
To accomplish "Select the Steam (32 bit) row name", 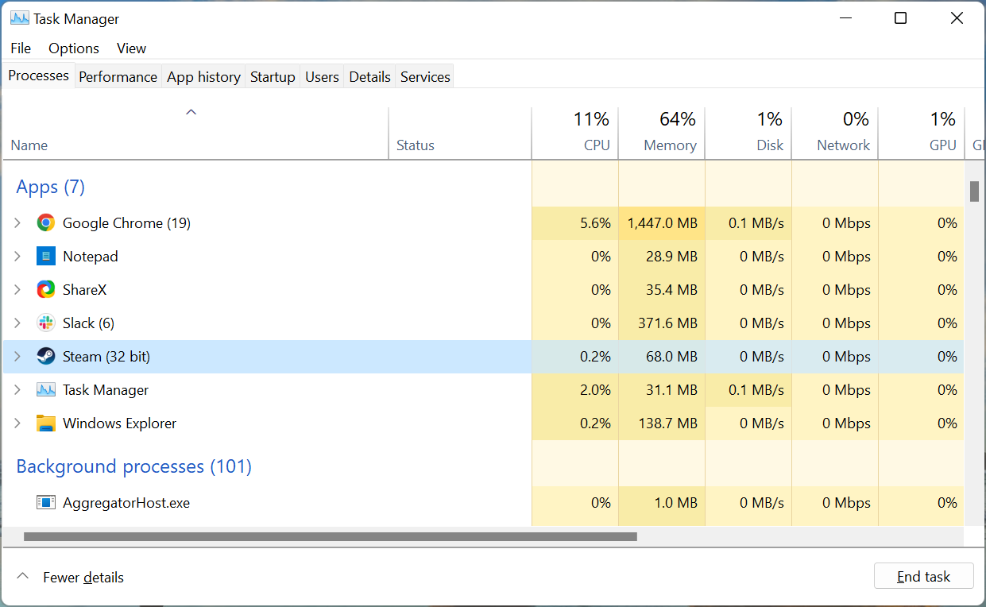I will 106,357.
